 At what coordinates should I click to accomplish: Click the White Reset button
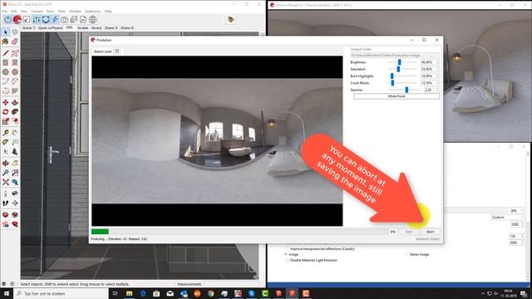tap(397, 96)
